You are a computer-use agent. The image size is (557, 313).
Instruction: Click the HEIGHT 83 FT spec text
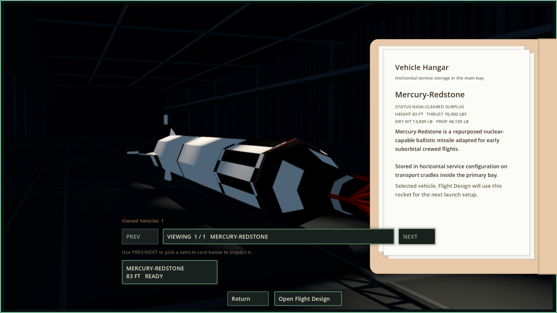(409, 114)
